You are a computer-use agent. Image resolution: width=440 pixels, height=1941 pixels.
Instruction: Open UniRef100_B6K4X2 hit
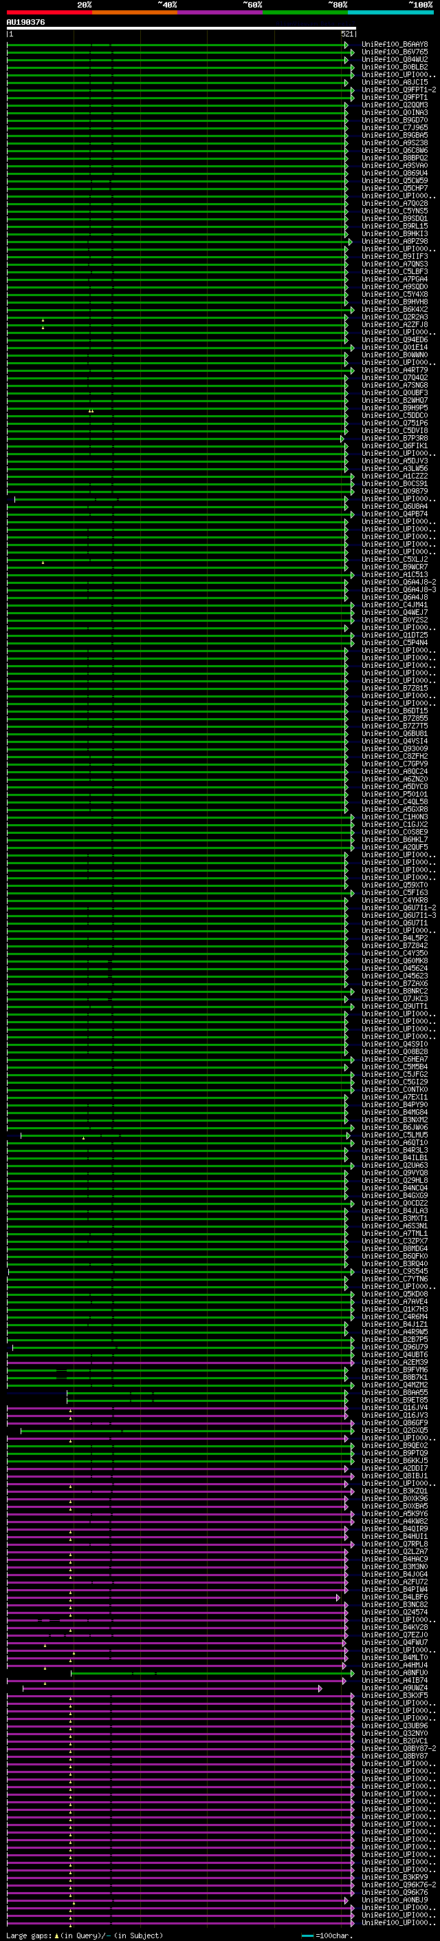point(395,309)
